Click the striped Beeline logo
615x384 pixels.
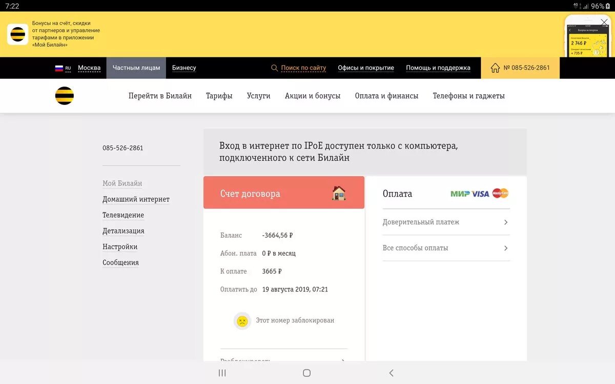pyautogui.click(x=65, y=96)
